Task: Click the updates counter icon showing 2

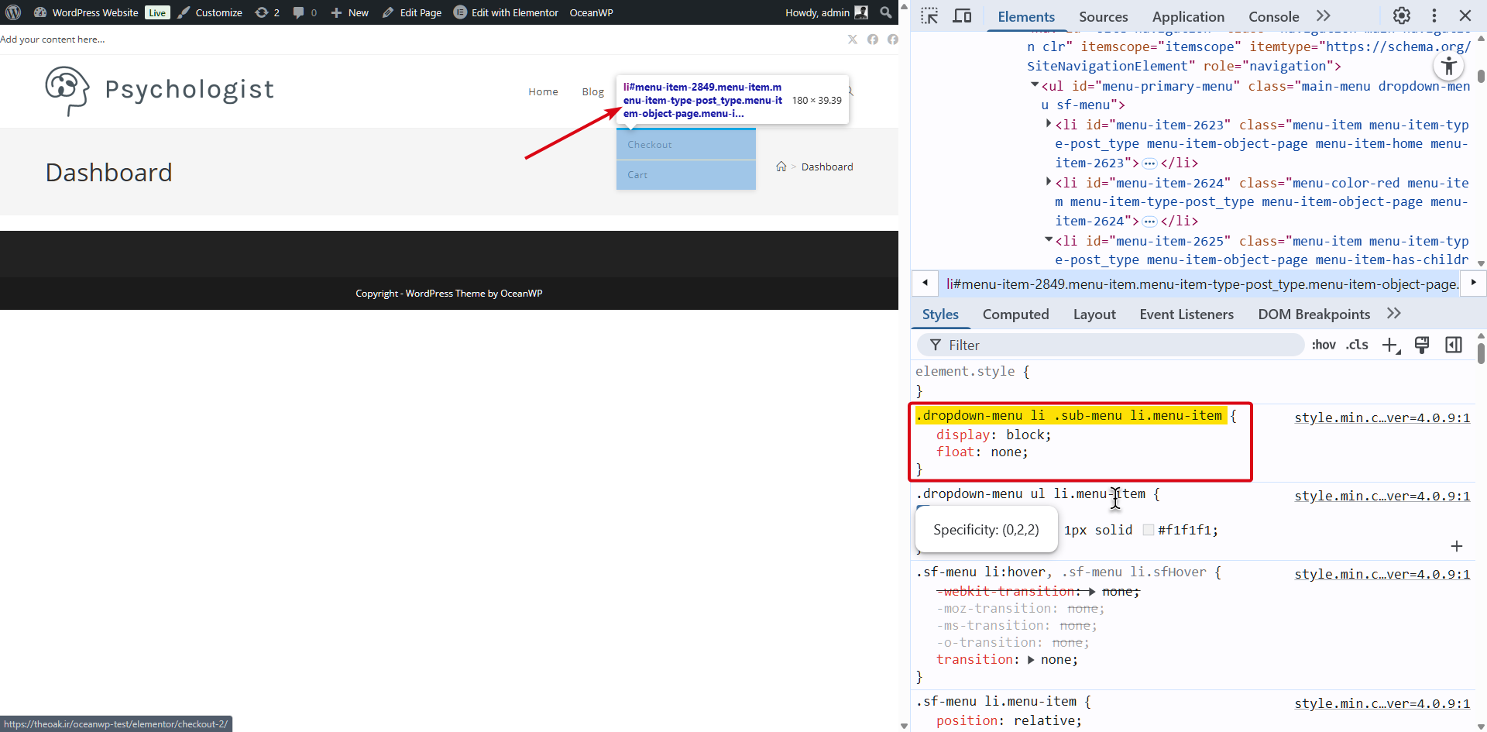Action: pyautogui.click(x=267, y=12)
